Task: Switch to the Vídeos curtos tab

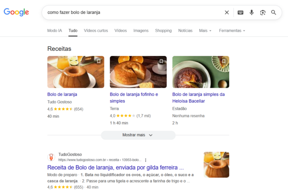Action: coord(96,30)
